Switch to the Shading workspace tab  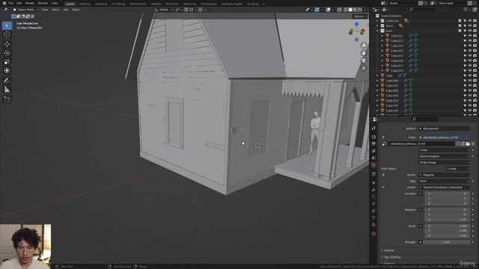click(x=156, y=4)
